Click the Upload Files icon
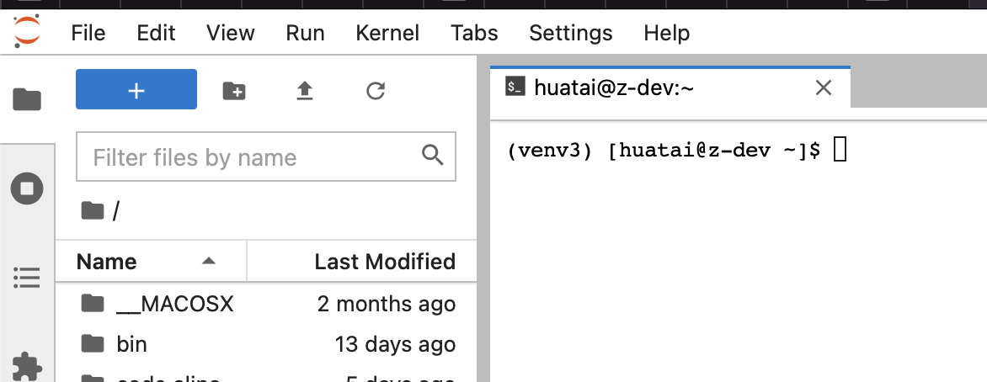Screen dimensions: 987x382 pos(305,91)
